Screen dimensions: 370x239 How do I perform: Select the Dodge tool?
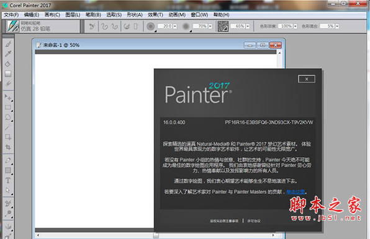pos(8,214)
